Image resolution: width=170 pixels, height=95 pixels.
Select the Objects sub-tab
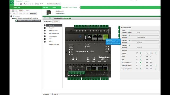coord(56,22)
